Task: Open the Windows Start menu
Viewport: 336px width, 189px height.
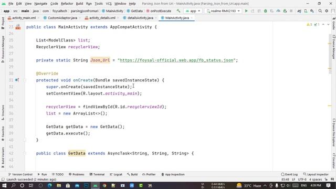Action: point(4,185)
